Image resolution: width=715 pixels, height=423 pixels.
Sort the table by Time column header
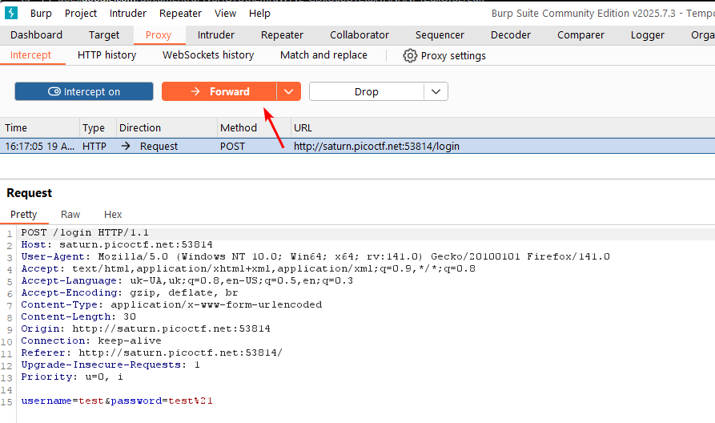16,127
